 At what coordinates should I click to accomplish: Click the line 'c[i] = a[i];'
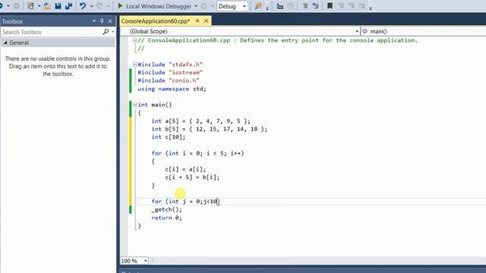point(185,169)
